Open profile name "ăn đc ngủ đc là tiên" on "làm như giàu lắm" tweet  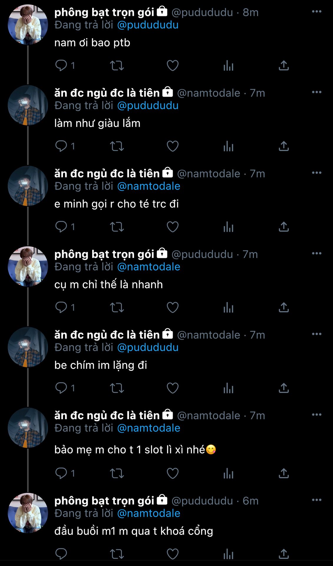107,93
